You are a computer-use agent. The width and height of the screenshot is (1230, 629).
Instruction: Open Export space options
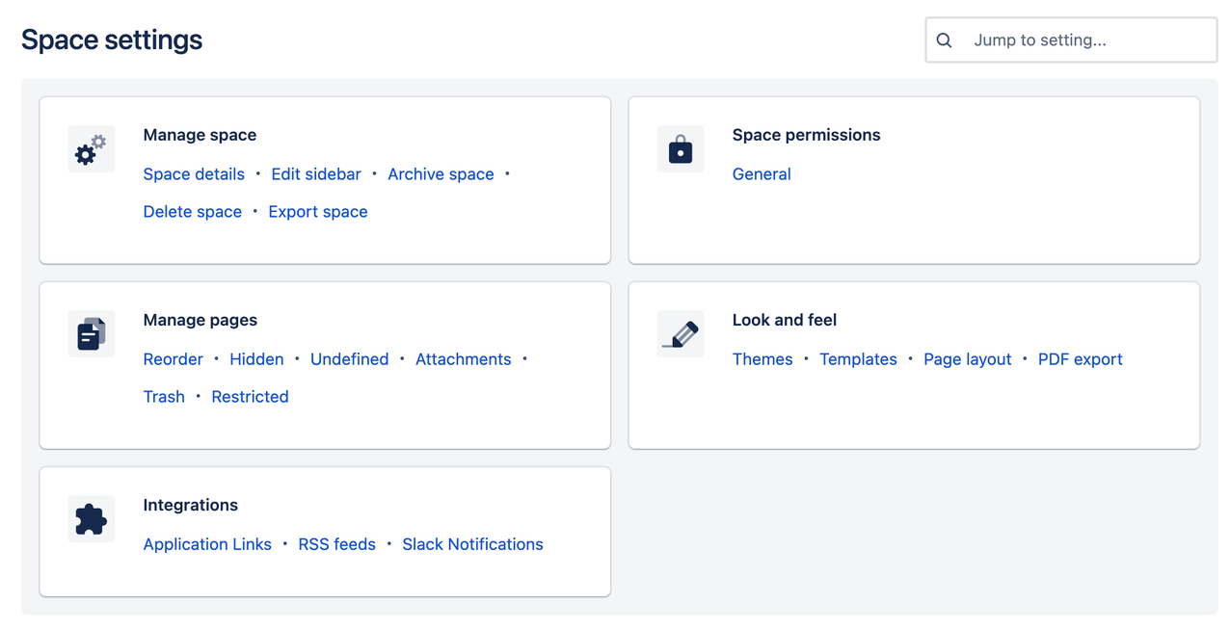tap(318, 211)
